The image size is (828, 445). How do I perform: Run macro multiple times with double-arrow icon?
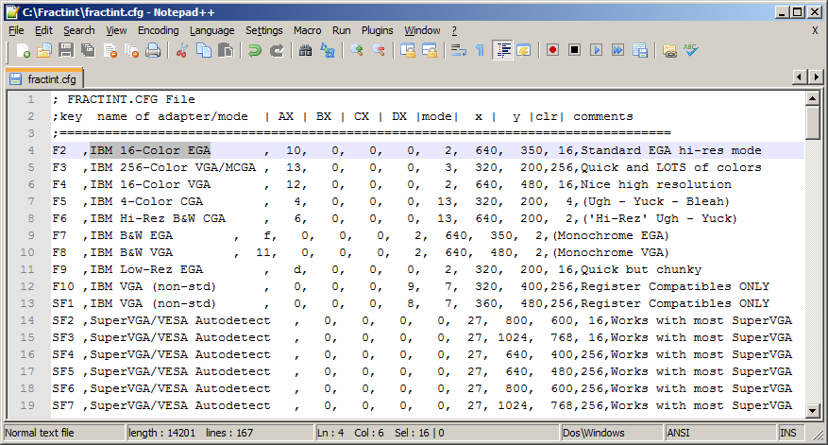click(x=617, y=50)
